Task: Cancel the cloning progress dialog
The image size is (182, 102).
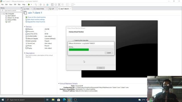Action: [109, 53]
